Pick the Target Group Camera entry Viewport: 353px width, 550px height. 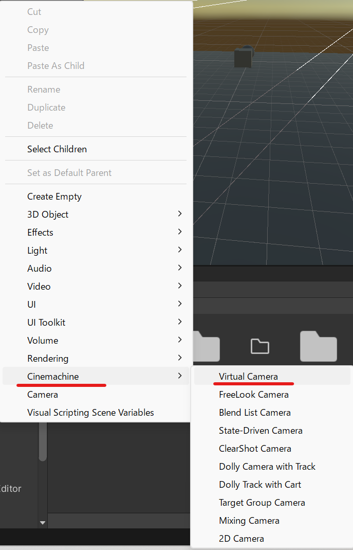point(262,502)
